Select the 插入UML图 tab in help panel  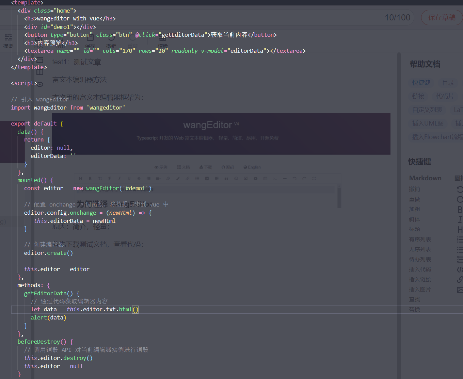click(x=428, y=123)
